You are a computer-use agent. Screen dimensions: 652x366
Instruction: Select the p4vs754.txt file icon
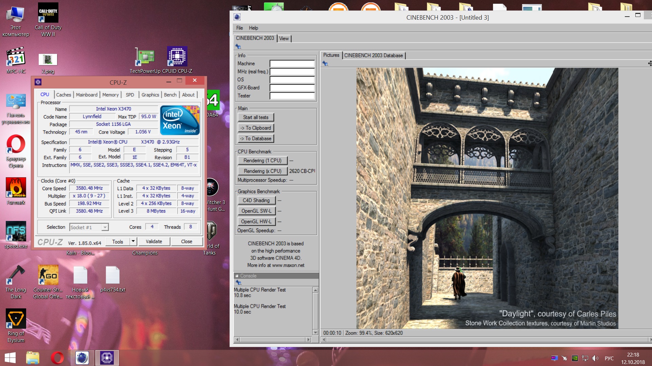pyautogui.click(x=113, y=279)
